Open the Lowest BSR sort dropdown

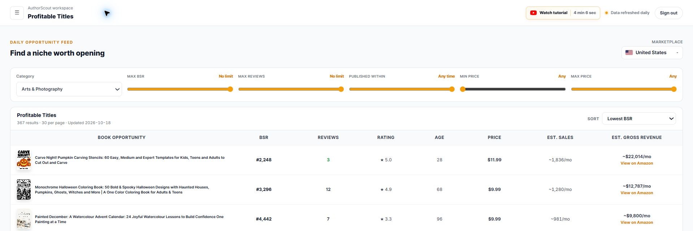(639, 119)
